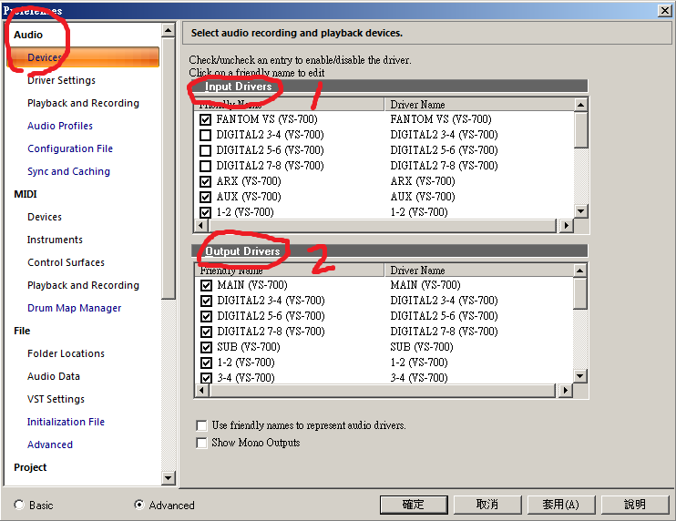The width and height of the screenshot is (676, 521).
Task: Open Driver Settings page
Action: click(x=61, y=80)
